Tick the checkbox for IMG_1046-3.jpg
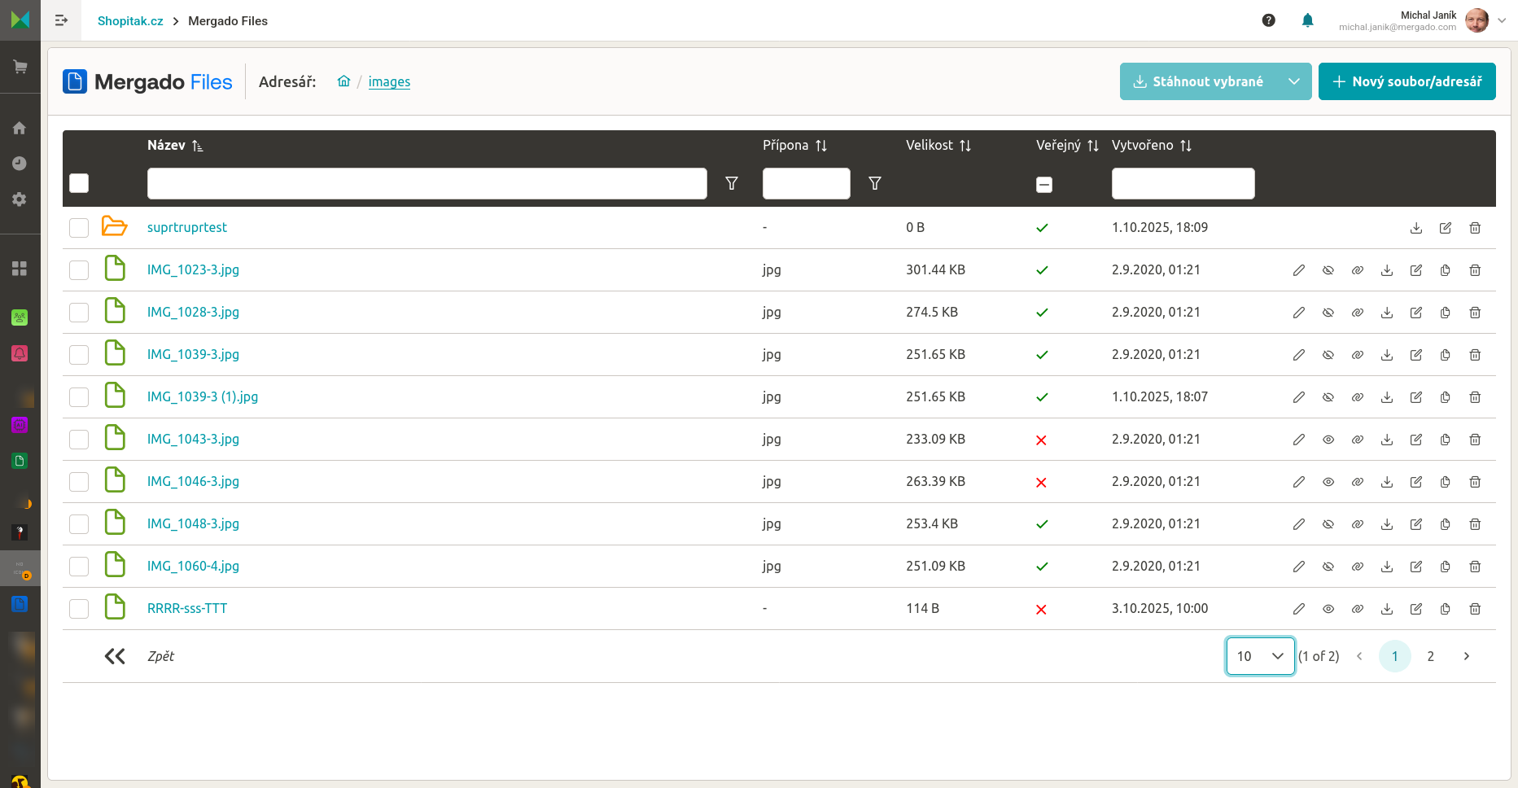 79,482
